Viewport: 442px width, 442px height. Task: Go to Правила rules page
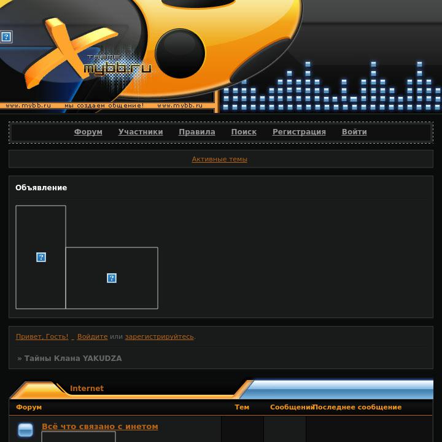(x=197, y=132)
